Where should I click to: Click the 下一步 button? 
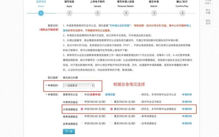click(69, 132)
